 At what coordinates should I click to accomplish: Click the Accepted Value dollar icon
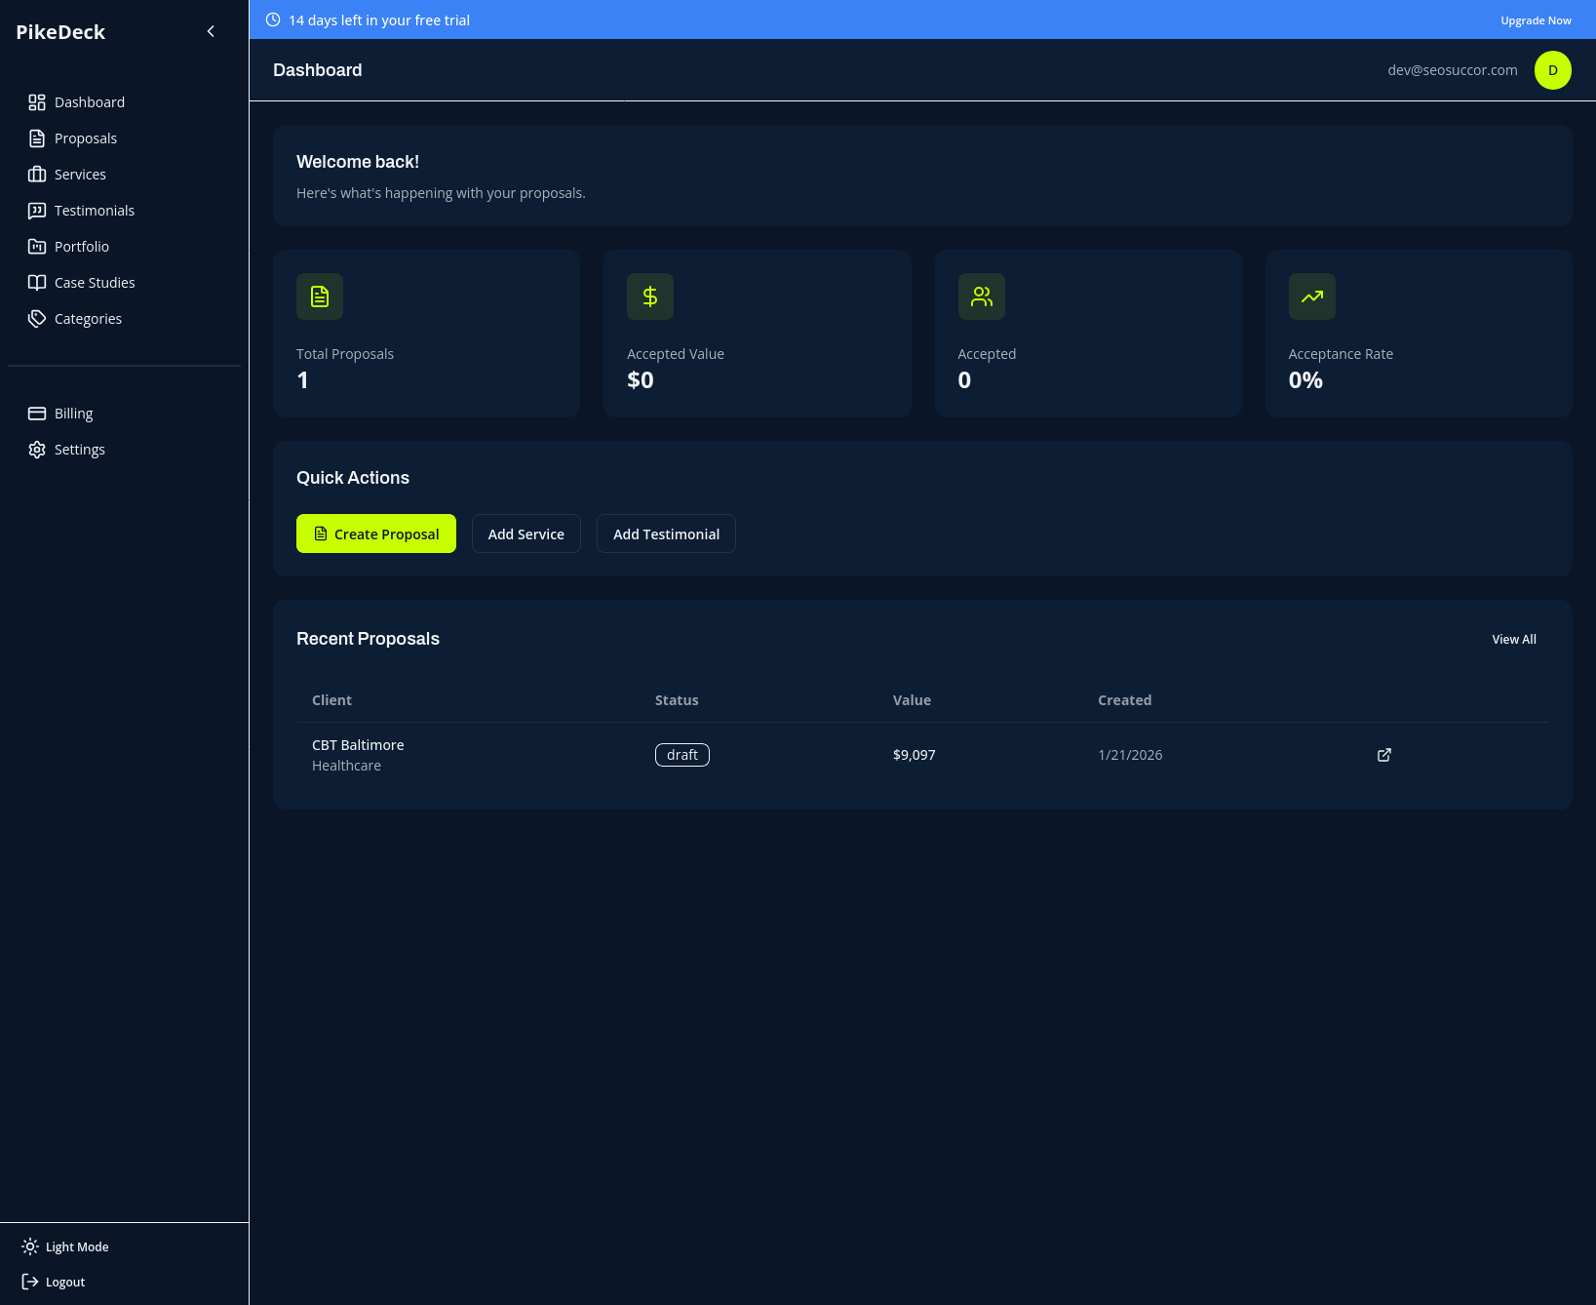click(x=650, y=297)
